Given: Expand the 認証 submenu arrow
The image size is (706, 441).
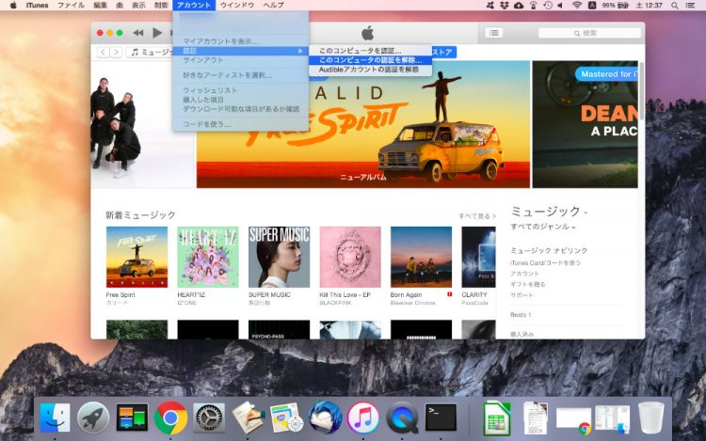Looking at the screenshot, I should pyautogui.click(x=300, y=51).
